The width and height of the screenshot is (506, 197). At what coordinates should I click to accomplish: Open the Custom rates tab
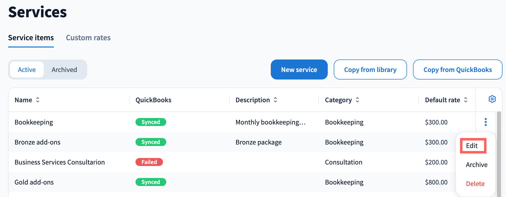88,38
